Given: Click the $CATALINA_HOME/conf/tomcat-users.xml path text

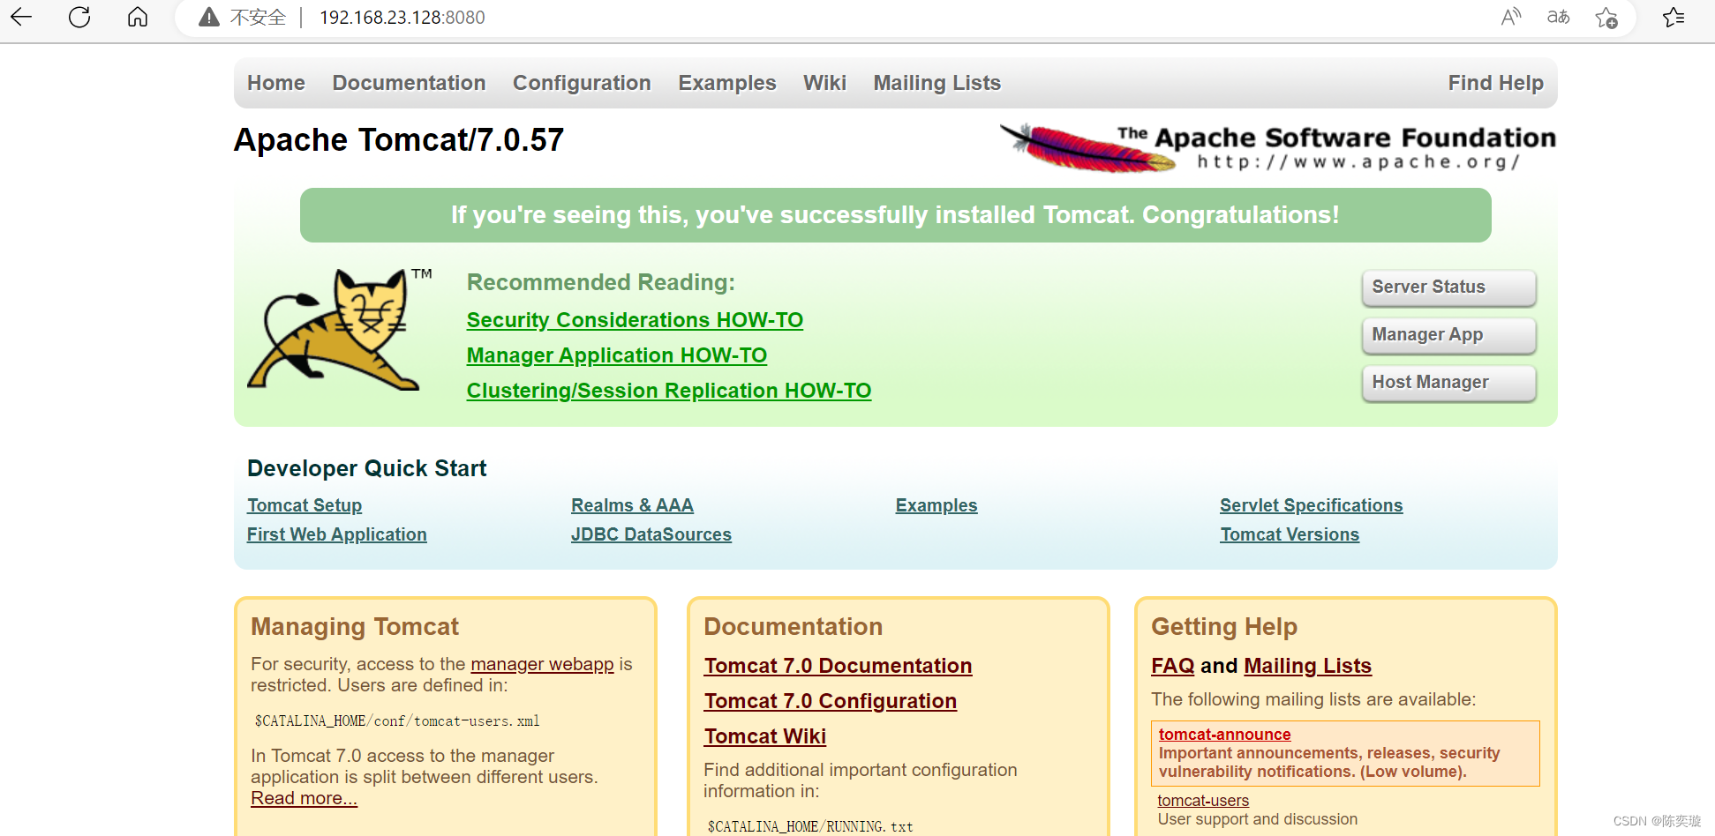Looking at the screenshot, I should 397,721.
